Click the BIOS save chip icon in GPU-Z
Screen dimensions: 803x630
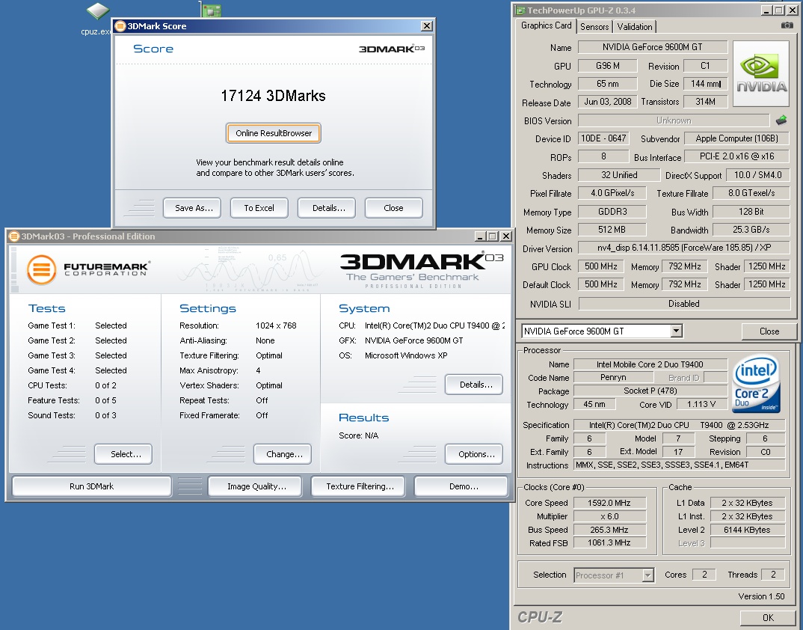(781, 120)
